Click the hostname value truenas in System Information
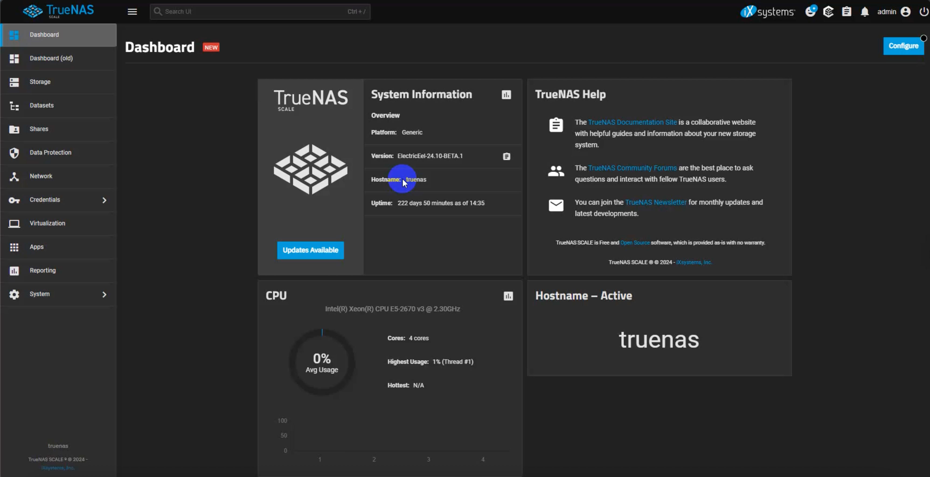The width and height of the screenshot is (930, 477). click(x=416, y=179)
